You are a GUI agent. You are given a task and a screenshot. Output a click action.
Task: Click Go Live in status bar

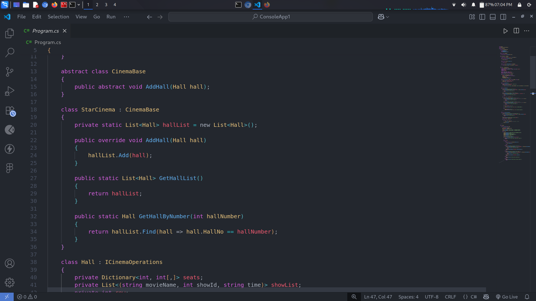[x=507, y=297]
